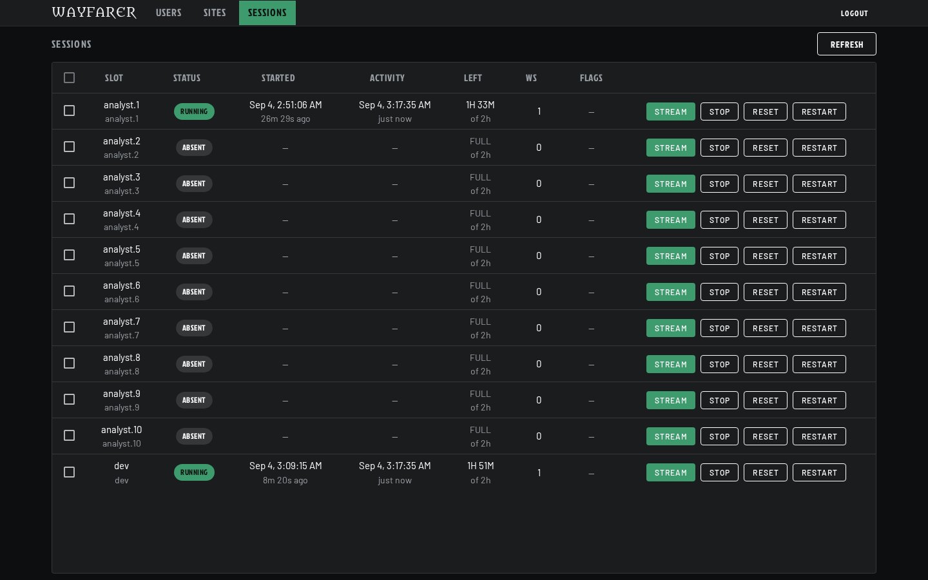Click the Slot column header
The height and width of the screenshot is (580, 928).
pos(114,78)
